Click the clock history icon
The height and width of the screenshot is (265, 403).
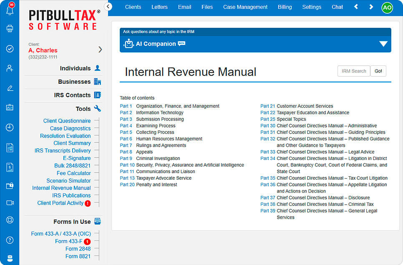click(10, 127)
